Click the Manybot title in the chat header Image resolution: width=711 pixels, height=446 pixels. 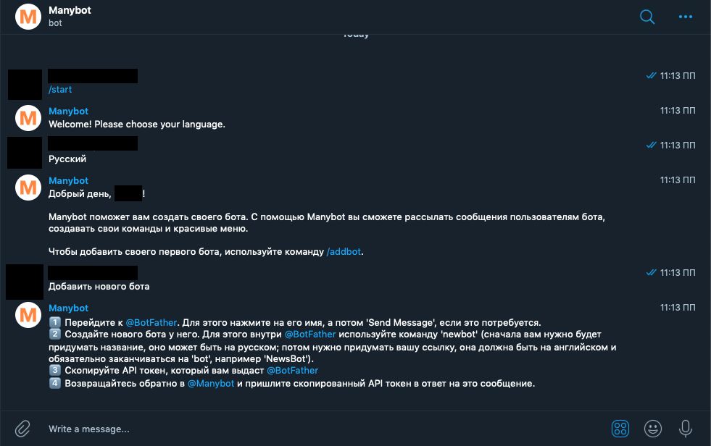click(x=70, y=10)
